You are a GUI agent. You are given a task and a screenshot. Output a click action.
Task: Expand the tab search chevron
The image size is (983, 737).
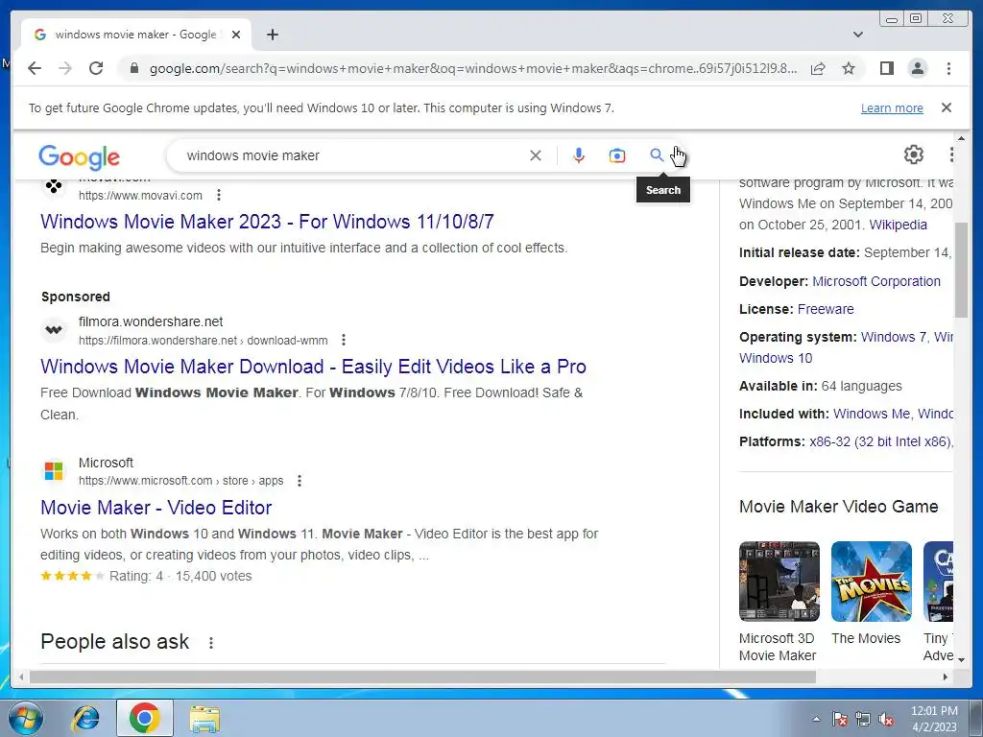pos(858,35)
